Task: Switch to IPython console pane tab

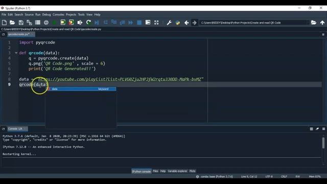Action: (x=142, y=171)
